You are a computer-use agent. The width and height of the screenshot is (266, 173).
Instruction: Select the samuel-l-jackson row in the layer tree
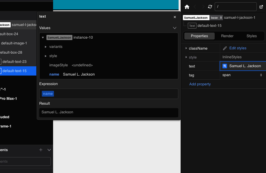click(x=18, y=25)
